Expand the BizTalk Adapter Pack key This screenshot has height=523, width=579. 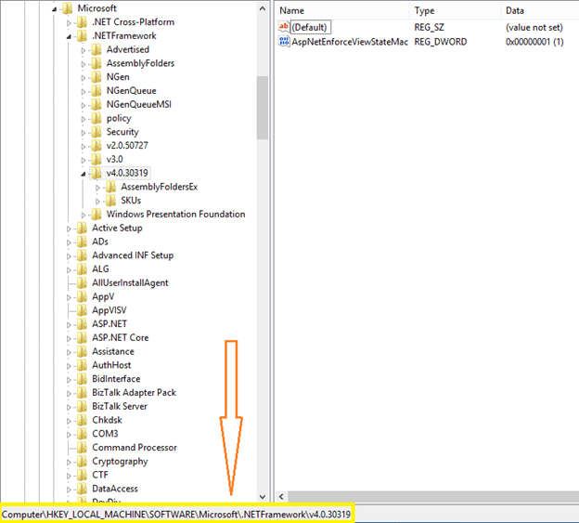(x=69, y=393)
